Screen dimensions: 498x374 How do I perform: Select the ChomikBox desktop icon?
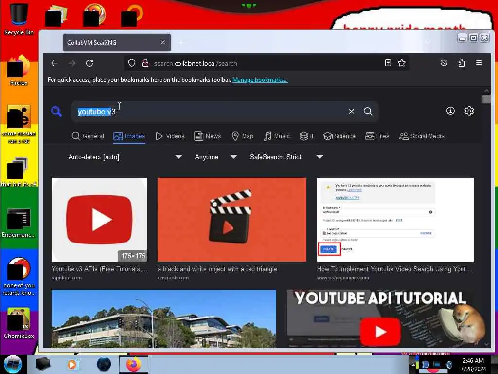tap(19, 323)
